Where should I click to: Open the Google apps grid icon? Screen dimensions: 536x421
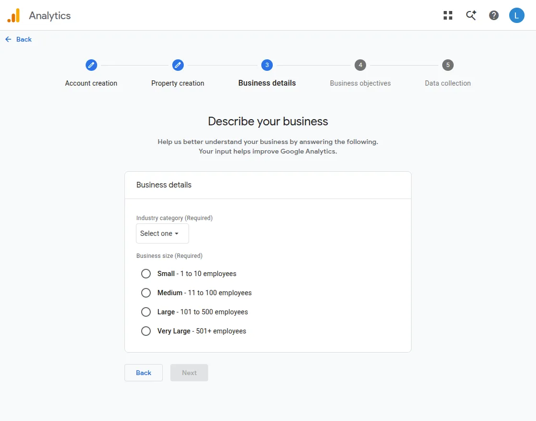(x=448, y=15)
